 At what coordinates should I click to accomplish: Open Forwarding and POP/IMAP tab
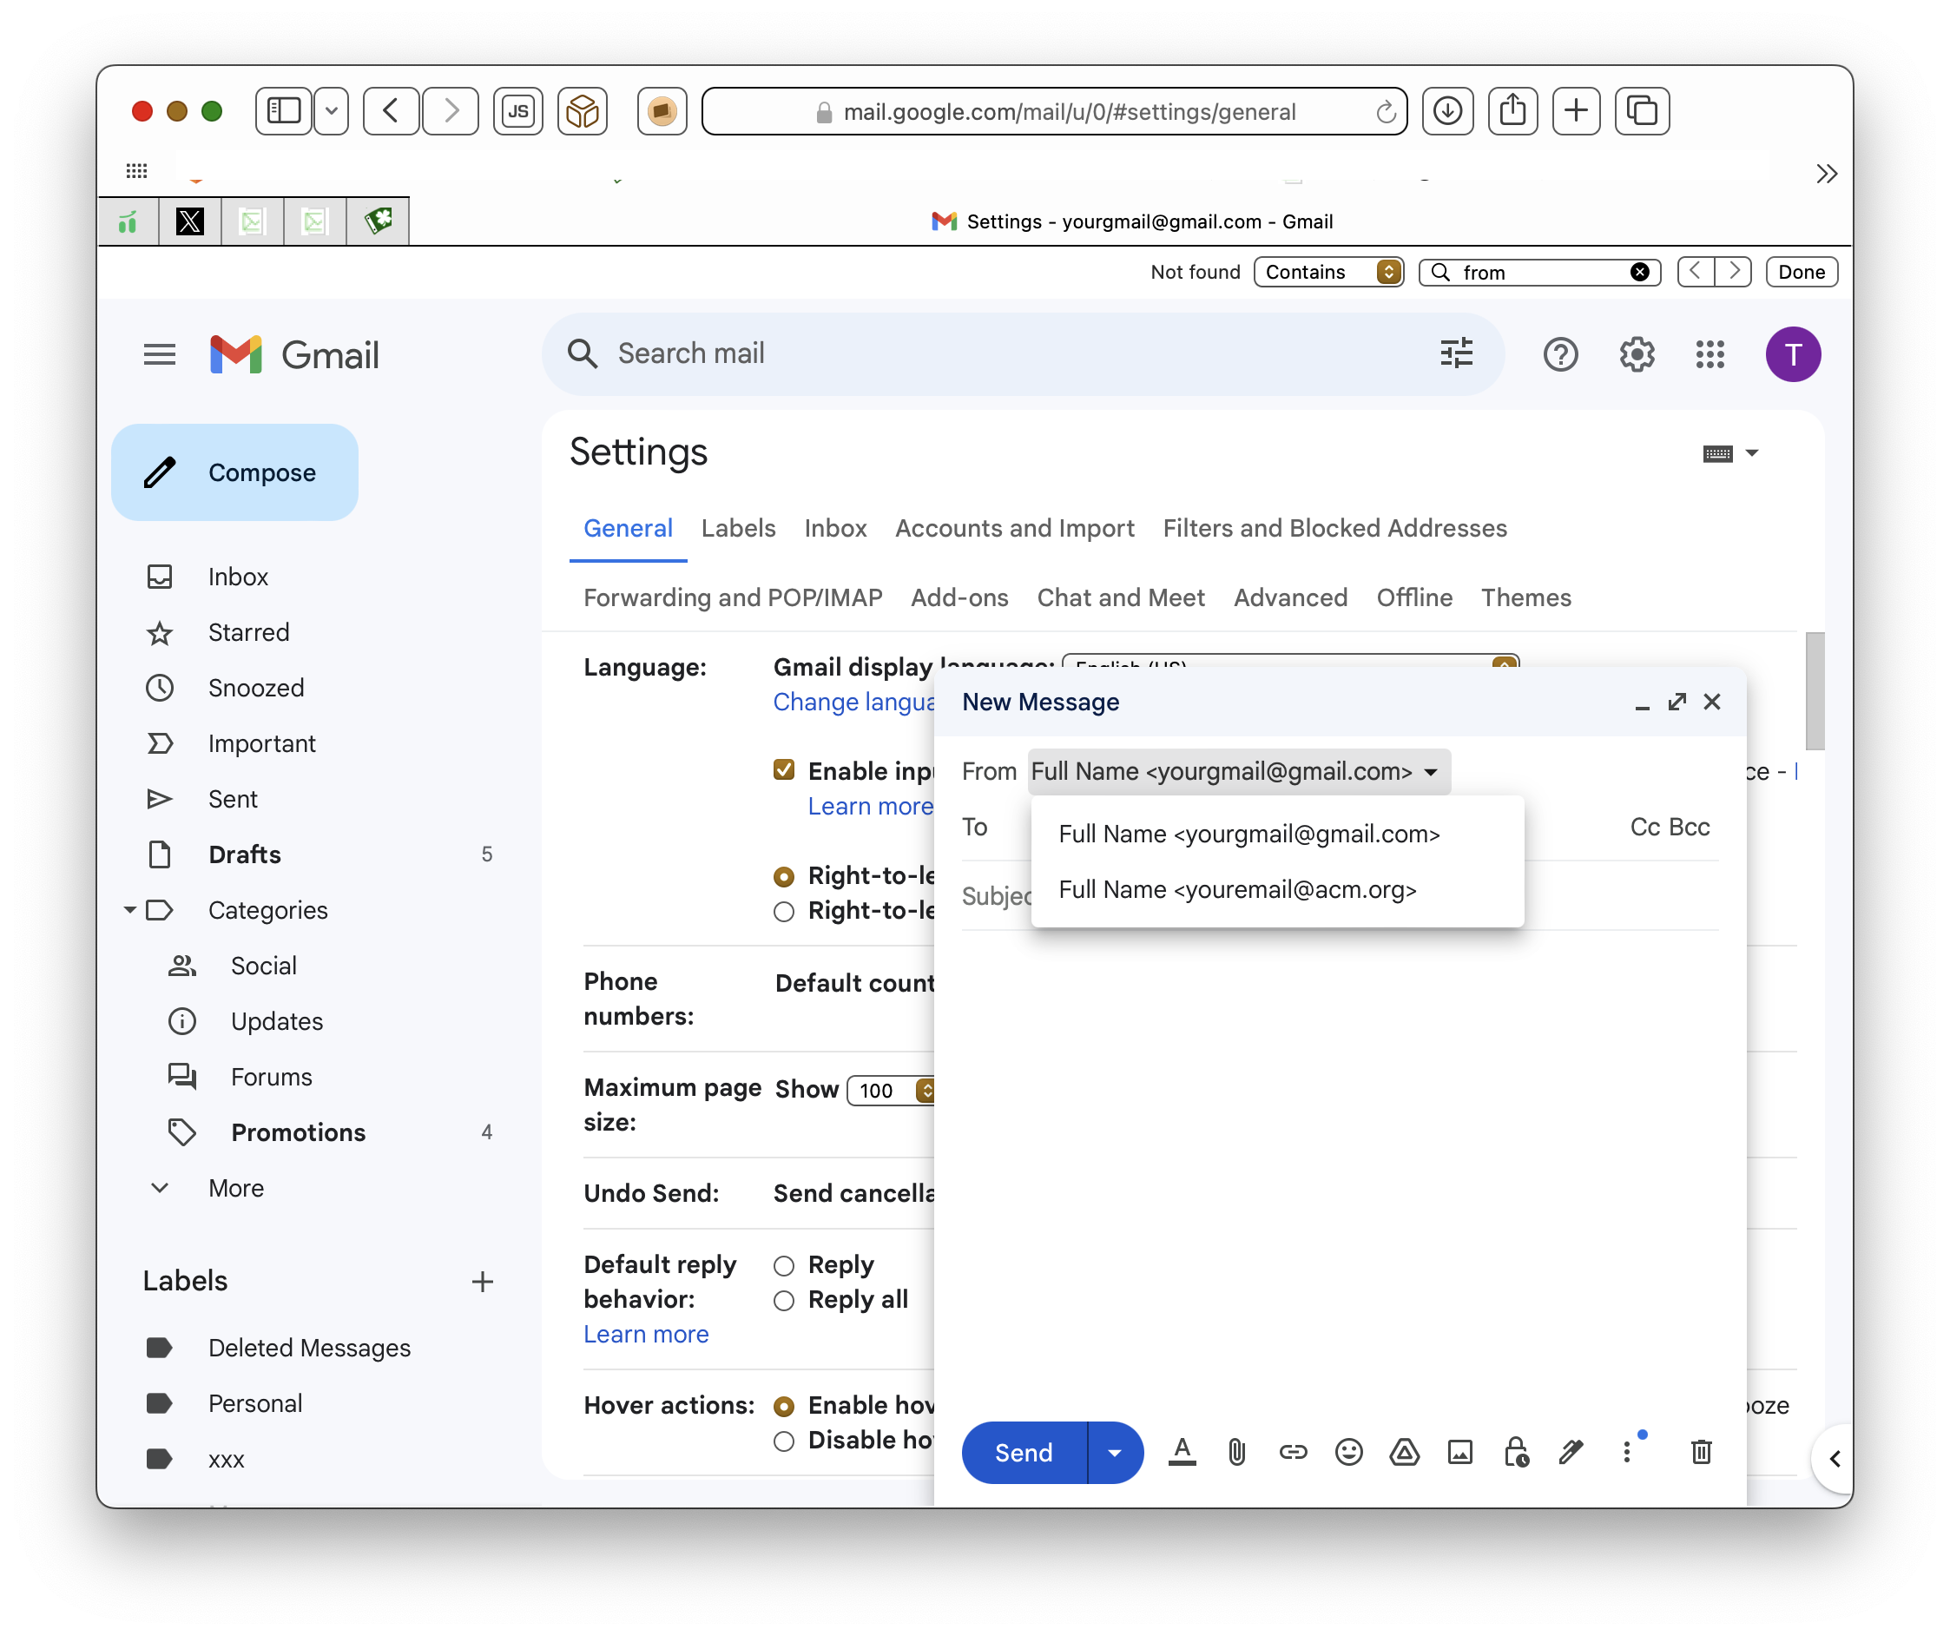(x=733, y=598)
